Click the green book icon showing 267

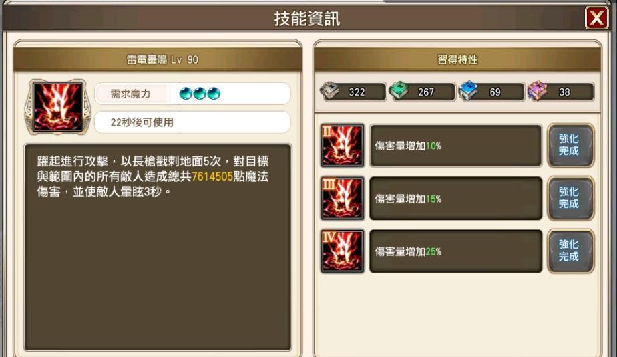399,91
